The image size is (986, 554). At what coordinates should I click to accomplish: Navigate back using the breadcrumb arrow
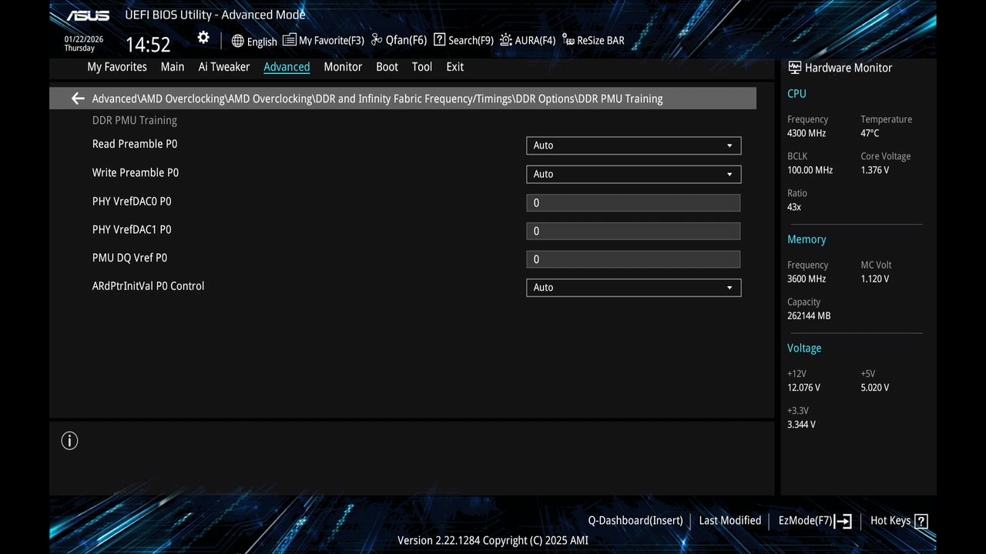[x=77, y=98]
